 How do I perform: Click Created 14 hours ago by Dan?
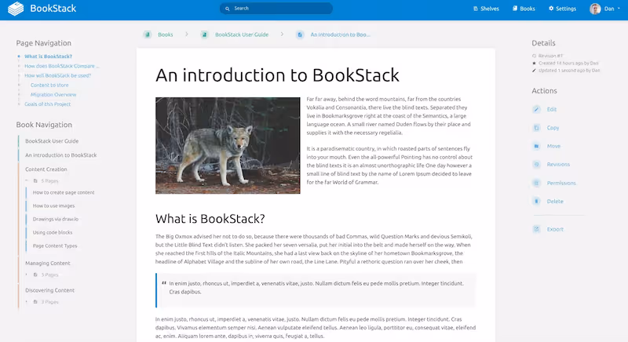coord(565,64)
